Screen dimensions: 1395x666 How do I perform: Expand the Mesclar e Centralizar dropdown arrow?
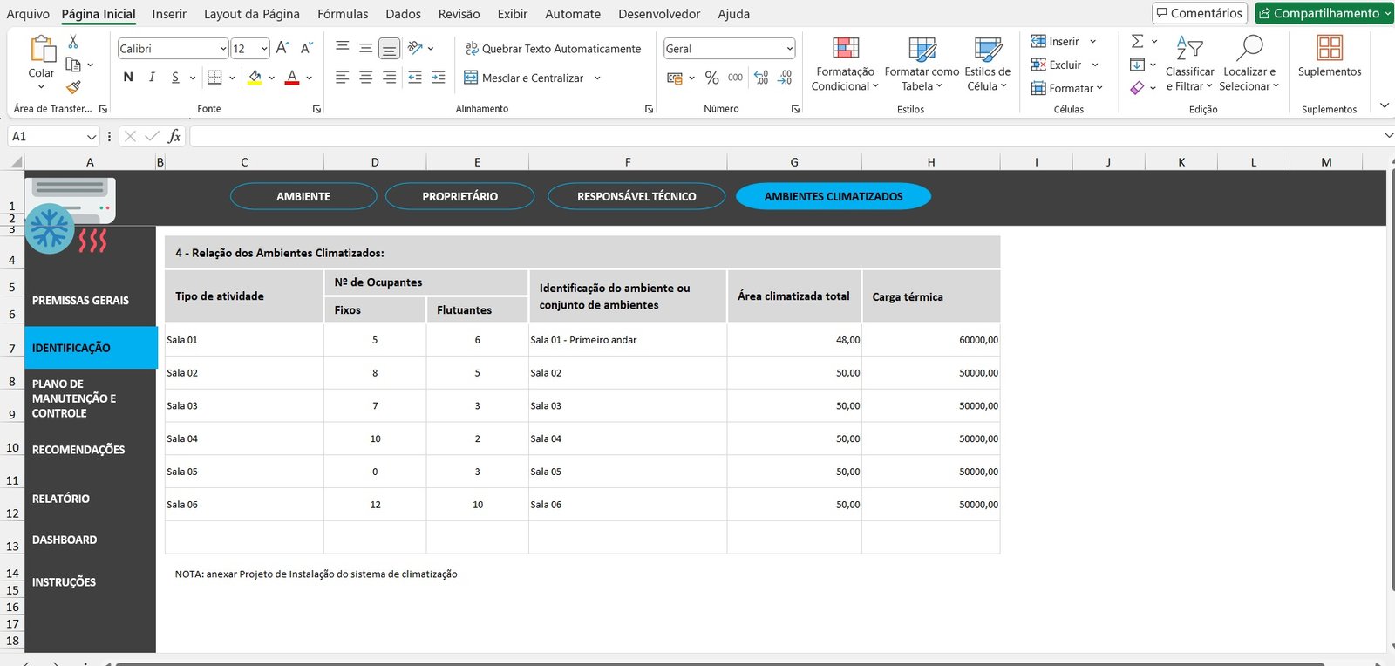597,78
